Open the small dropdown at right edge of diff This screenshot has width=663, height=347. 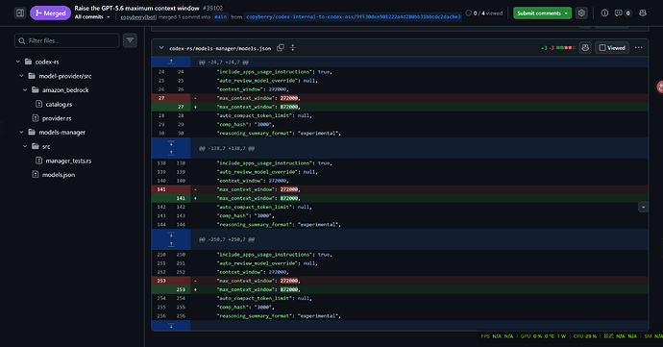pyautogui.click(x=643, y=207)
